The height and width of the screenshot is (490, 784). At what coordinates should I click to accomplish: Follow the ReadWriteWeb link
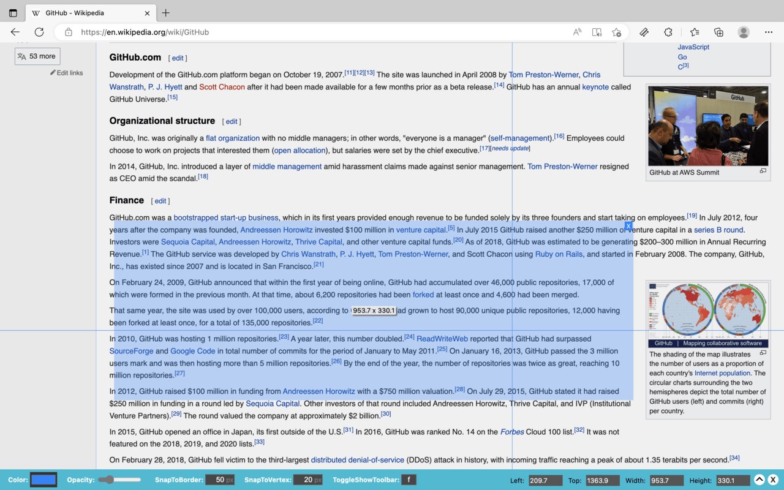coord(442,339)
